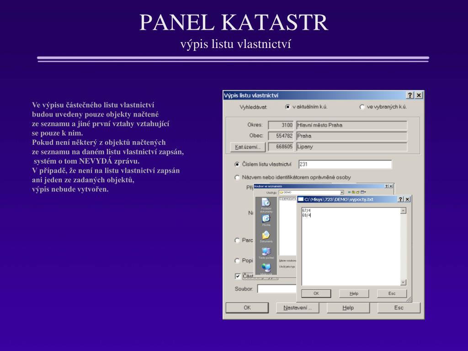Click 'Hlavní město Praha' district field
Image resolution: width=468 pixels, height=351 pixels.
pos(351,125)
